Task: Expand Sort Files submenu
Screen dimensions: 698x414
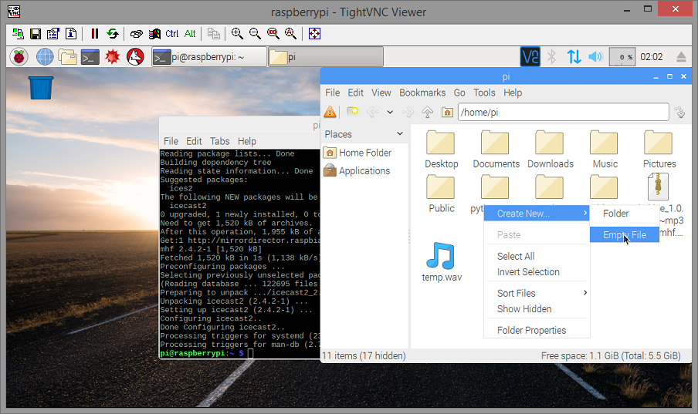Action: click(x=537, y=293)
